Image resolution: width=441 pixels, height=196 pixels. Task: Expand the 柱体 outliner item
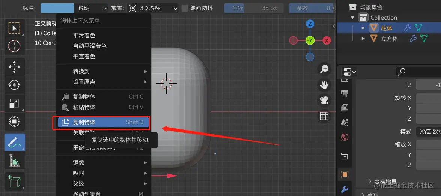[363, 28]
